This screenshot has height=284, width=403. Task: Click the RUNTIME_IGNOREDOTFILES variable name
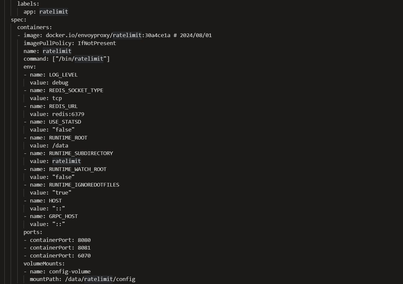tap(84, 185)
